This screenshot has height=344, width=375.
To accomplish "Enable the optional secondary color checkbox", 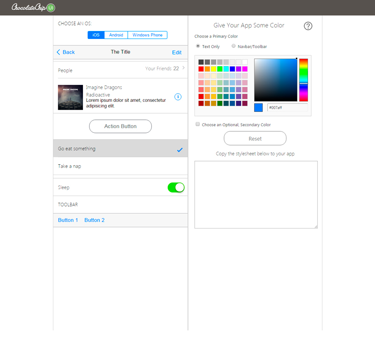I will [x=198, y=124].
